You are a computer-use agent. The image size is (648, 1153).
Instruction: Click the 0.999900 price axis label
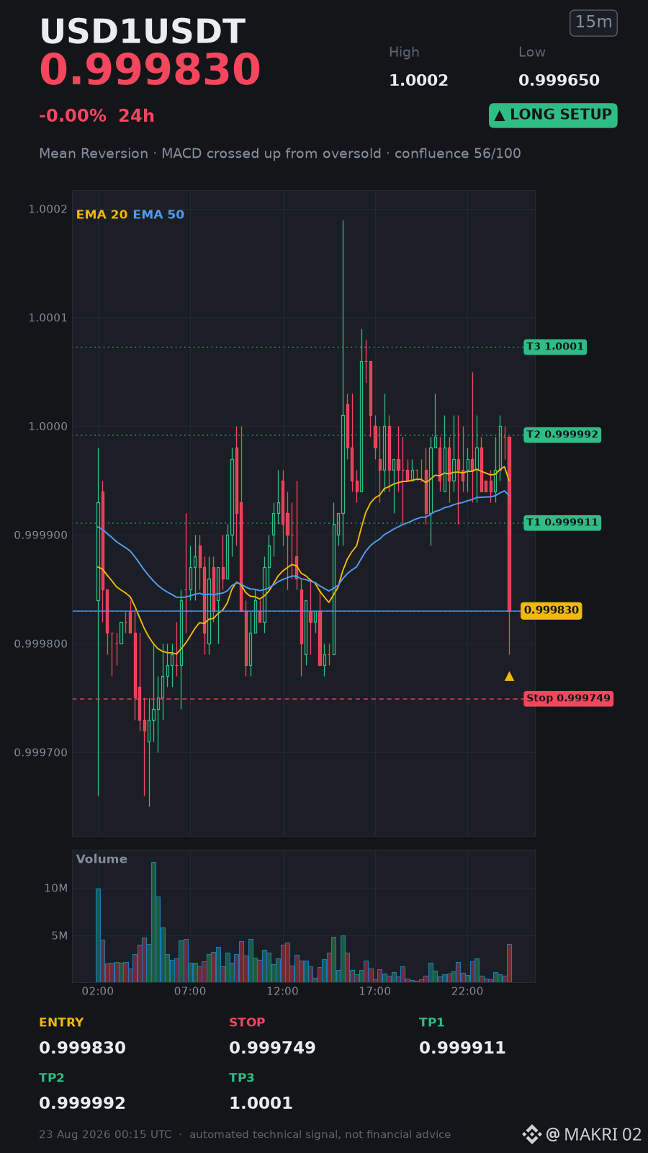[41, 535]
